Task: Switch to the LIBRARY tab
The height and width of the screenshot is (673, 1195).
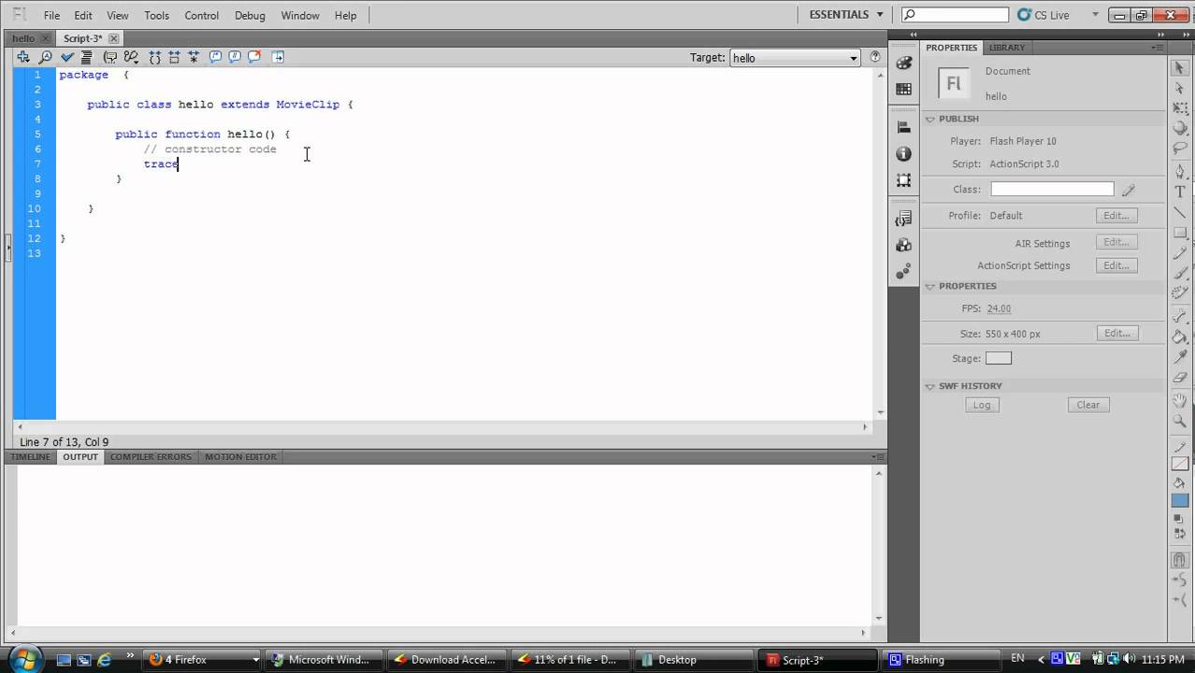Action: (x=1007, y=48)
